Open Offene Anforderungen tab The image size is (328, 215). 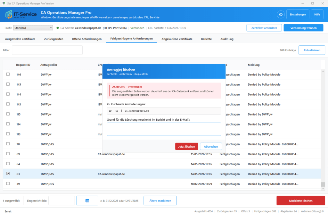[86, 39]
